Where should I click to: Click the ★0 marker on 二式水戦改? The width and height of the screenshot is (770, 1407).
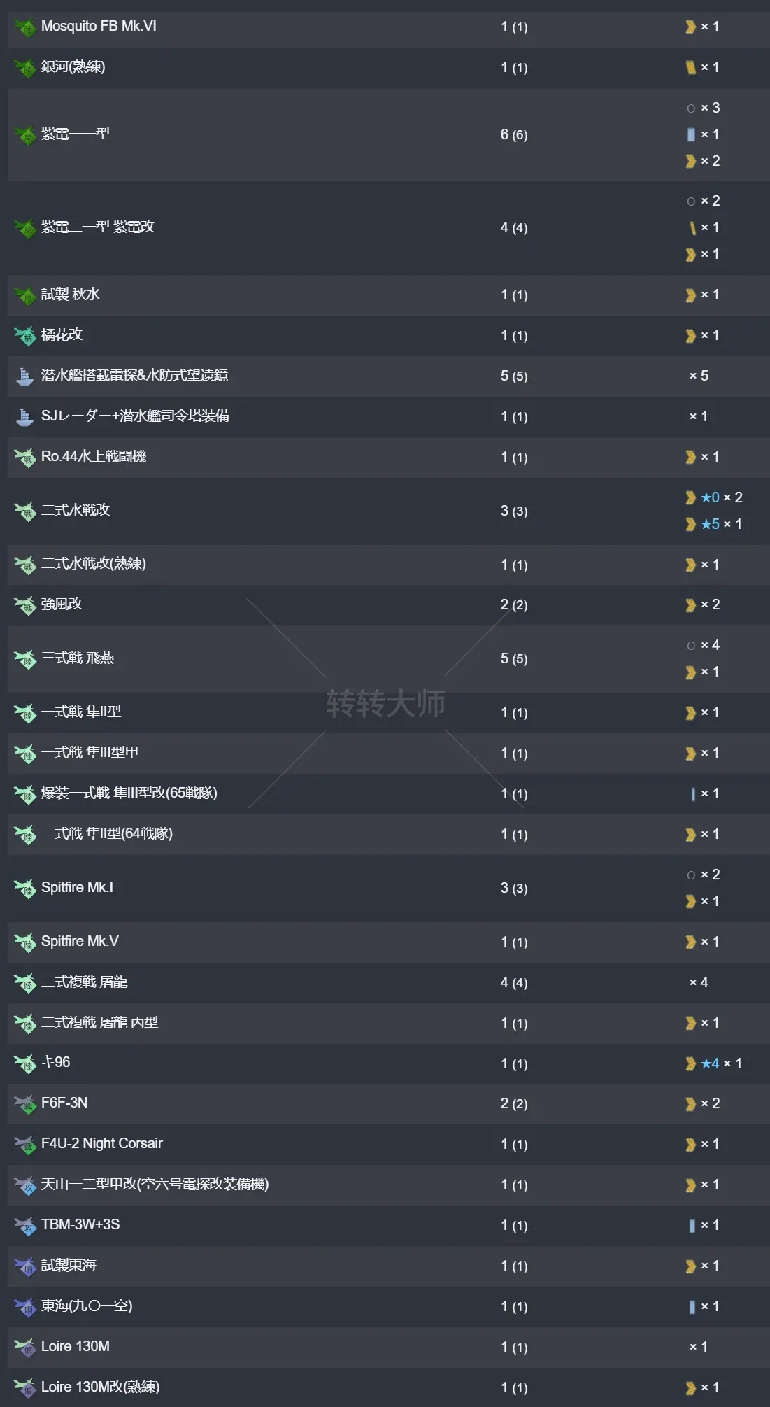(712, 498)
